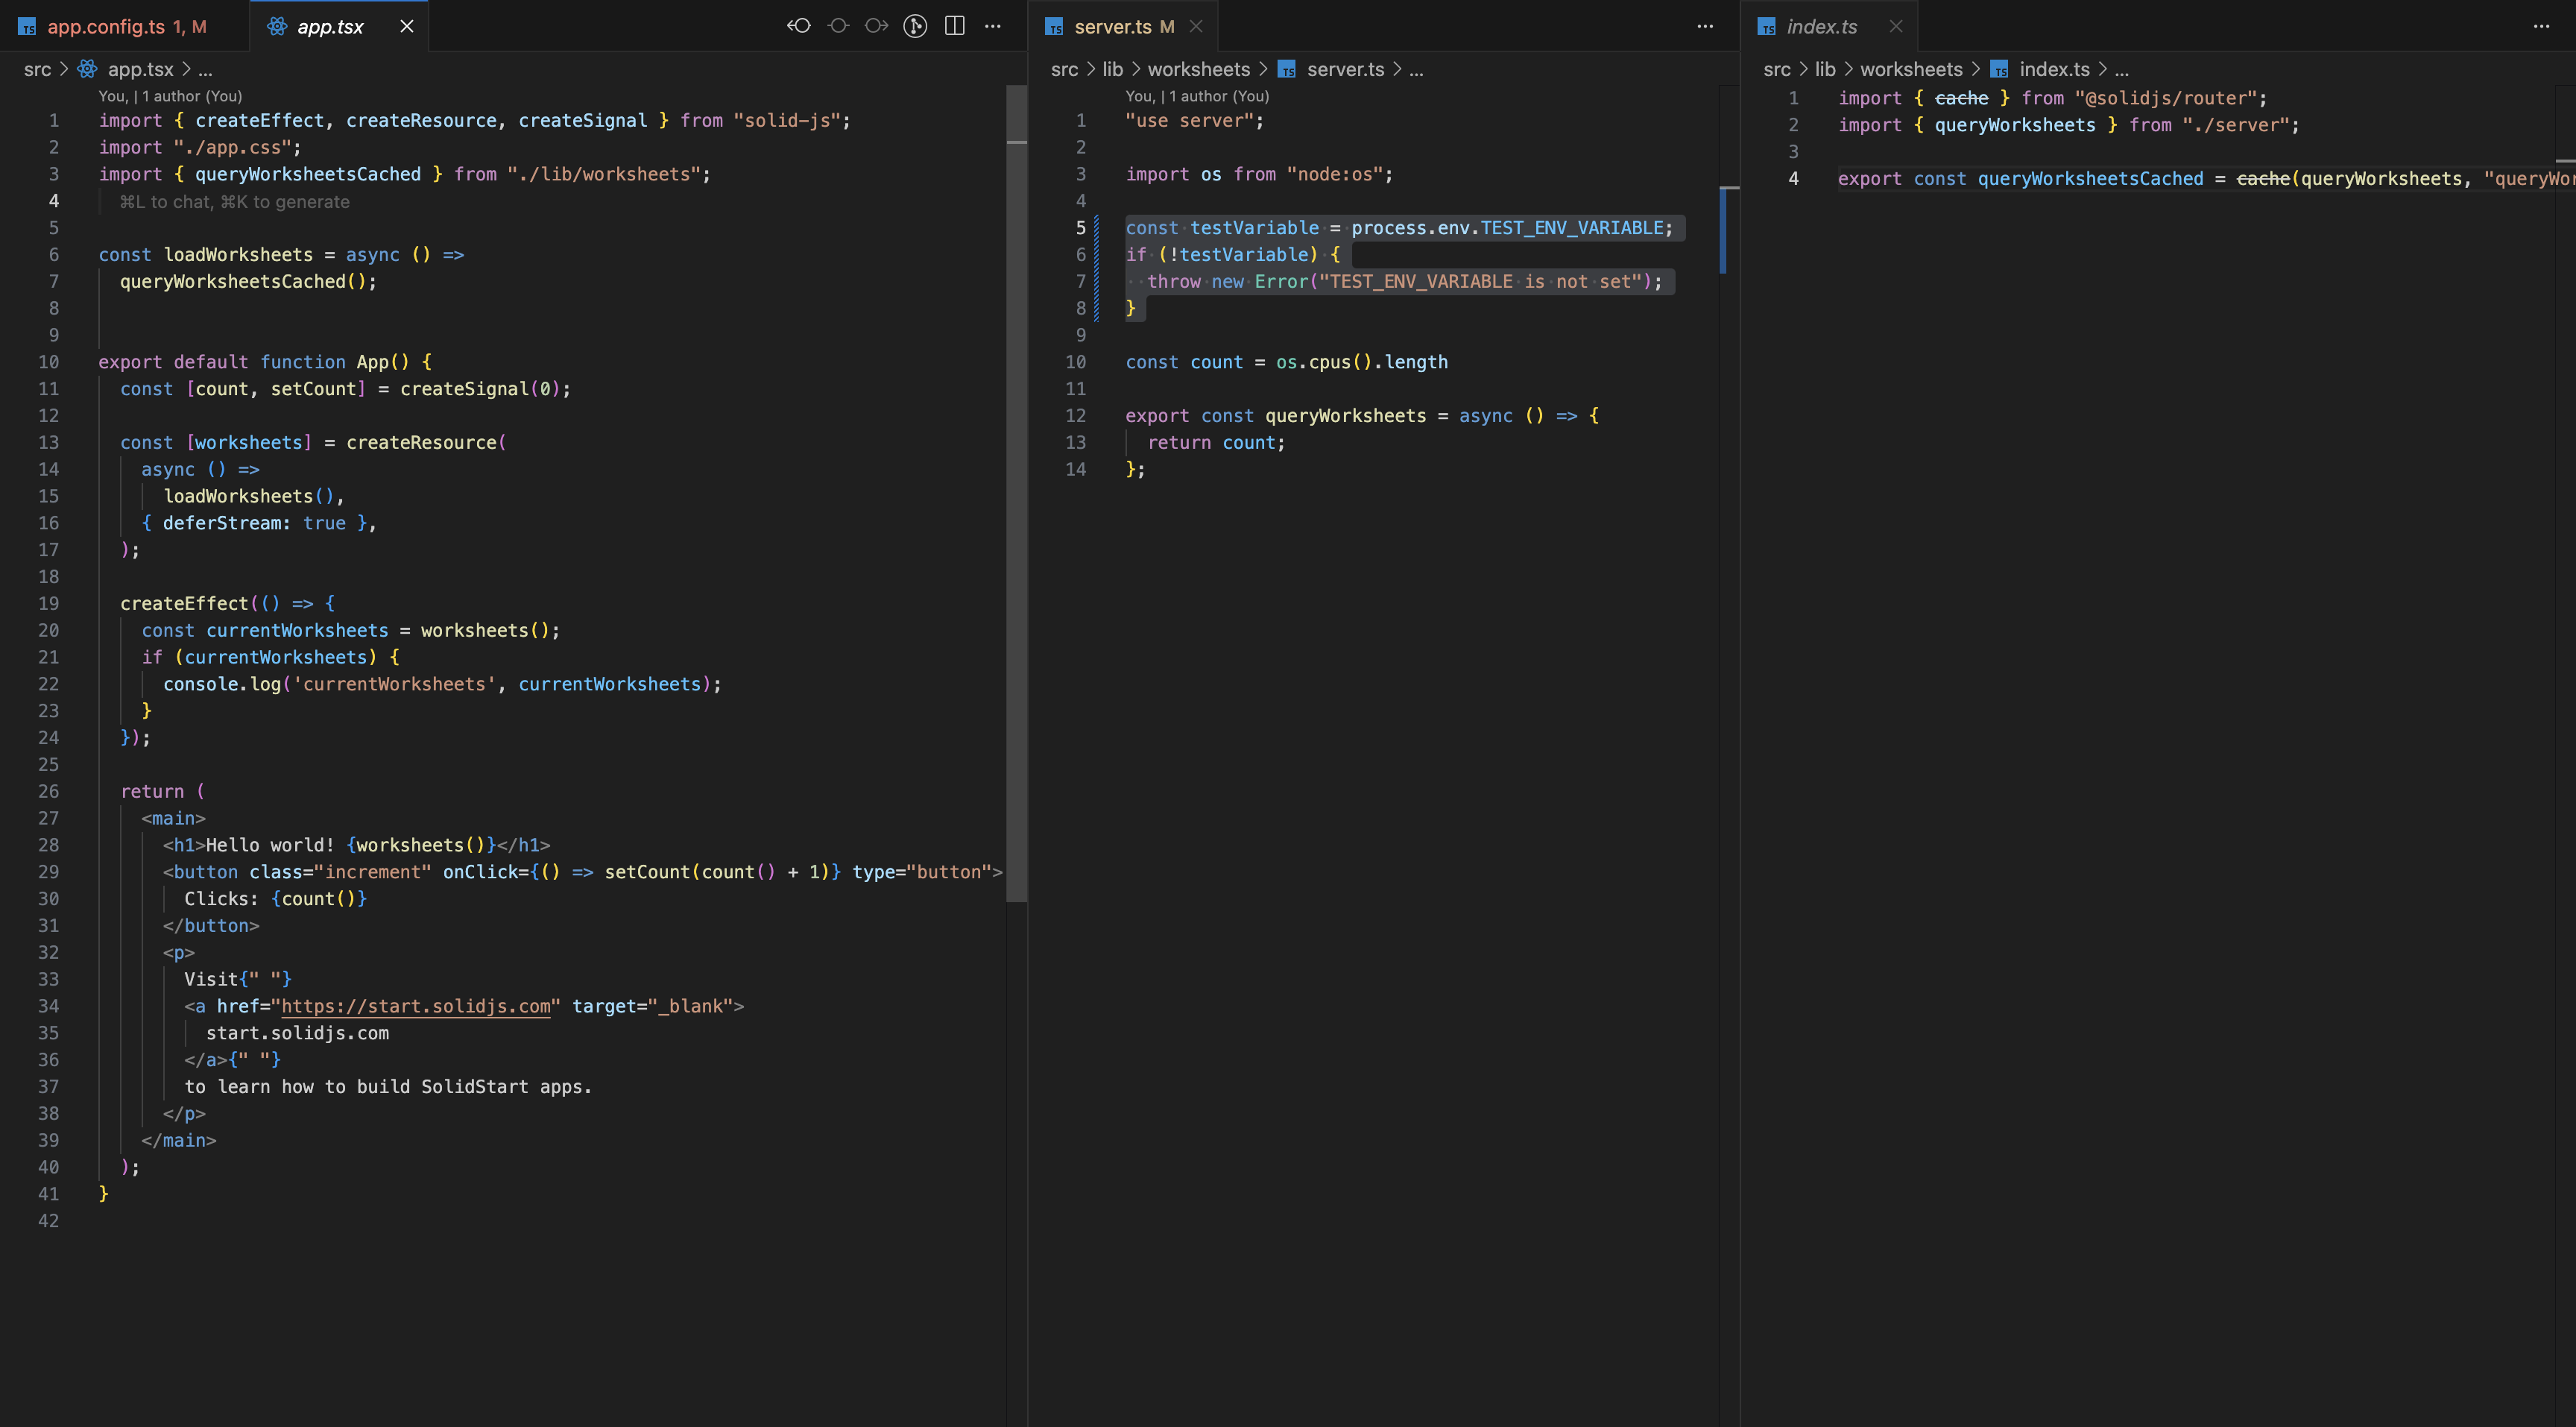Click 'os.cpus().length' in server.ts

coord(1361,362)
